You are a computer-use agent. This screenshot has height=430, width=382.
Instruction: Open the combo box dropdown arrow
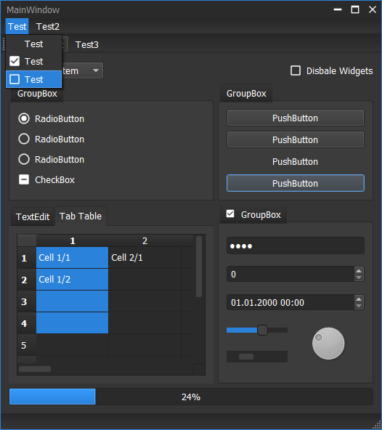[96, 70]
